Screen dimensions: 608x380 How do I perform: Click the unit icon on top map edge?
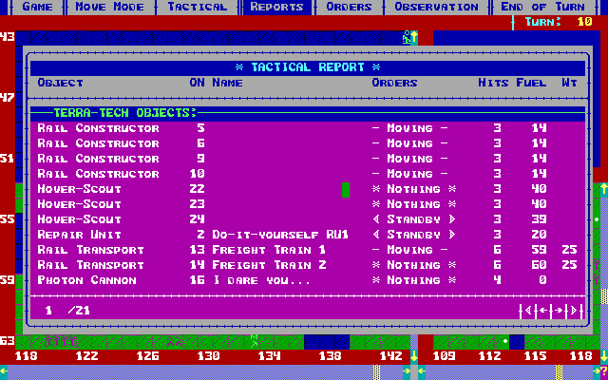409,37
